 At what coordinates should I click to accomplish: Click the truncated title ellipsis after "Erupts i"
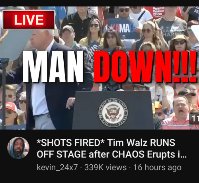point(184,154)
